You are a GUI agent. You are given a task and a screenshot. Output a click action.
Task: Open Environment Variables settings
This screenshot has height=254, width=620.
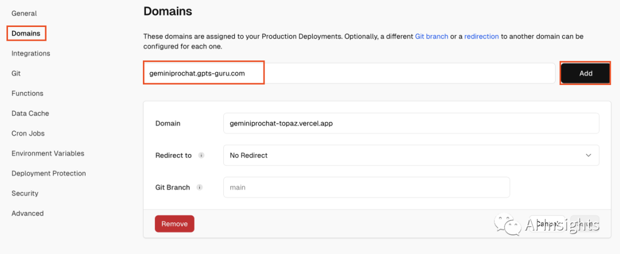[48, 153]
